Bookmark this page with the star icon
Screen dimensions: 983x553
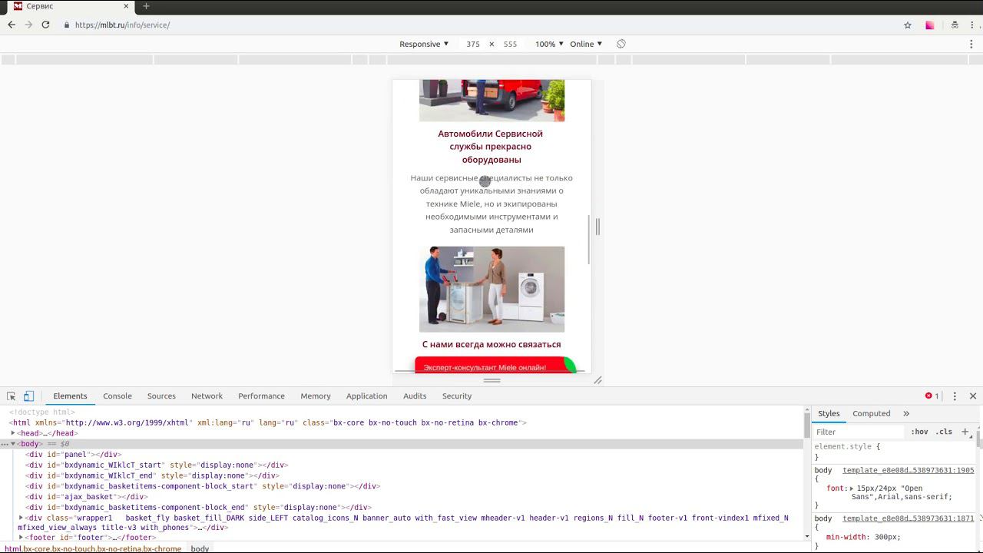(x=908, y=25)
